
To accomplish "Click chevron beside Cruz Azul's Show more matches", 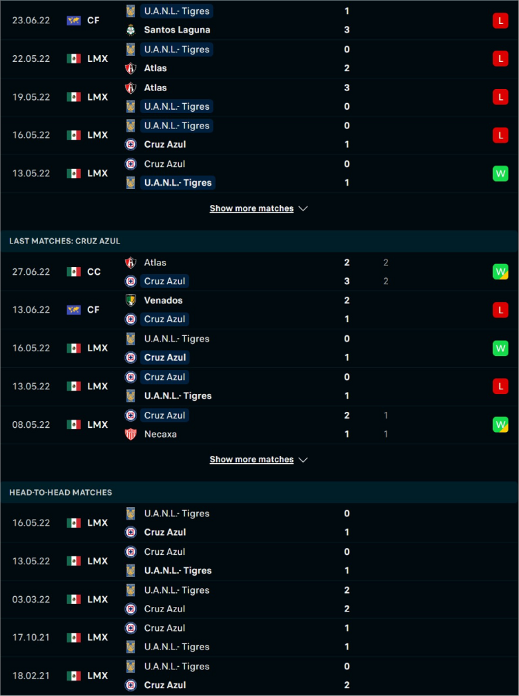I will click(303, 460).
